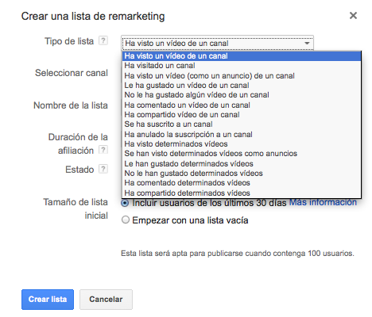Open the 'Más información' link
This screenshot has height=317, width=372.
click(x=323, y=202)
